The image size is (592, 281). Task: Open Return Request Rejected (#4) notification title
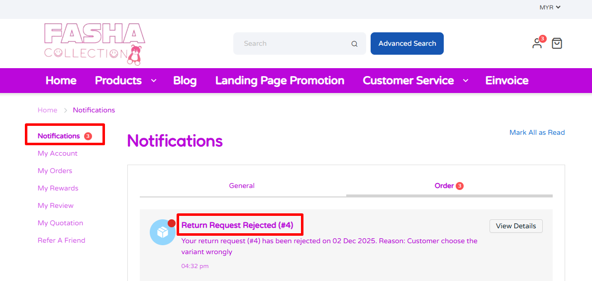point(237,225)
